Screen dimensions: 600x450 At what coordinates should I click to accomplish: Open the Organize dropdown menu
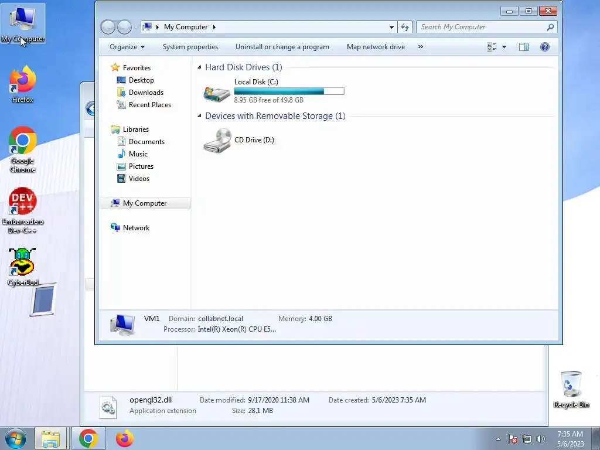coord(127,47)
